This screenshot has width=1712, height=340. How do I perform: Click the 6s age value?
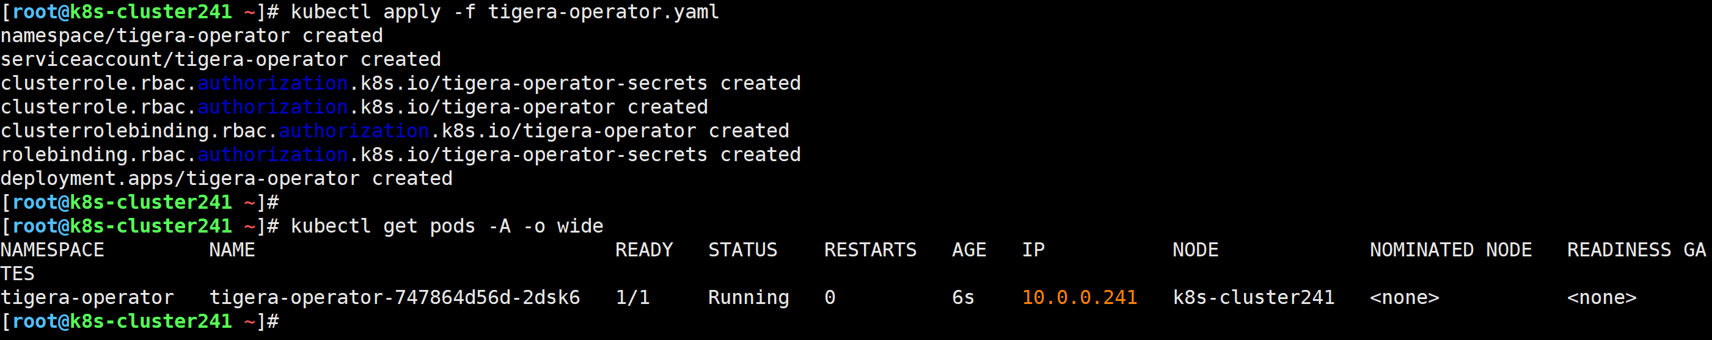point(963,297)
